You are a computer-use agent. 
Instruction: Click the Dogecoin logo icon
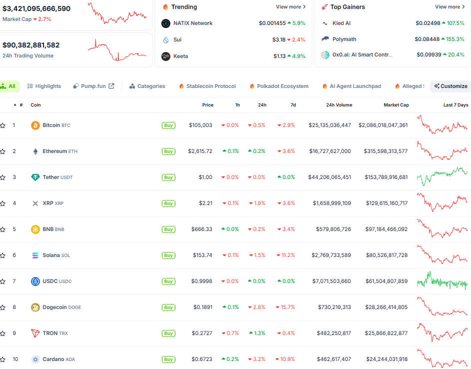click(x=35, y=307)
